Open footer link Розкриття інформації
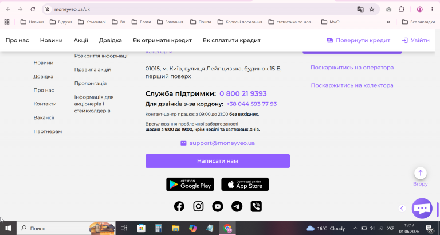 [101, 56]
